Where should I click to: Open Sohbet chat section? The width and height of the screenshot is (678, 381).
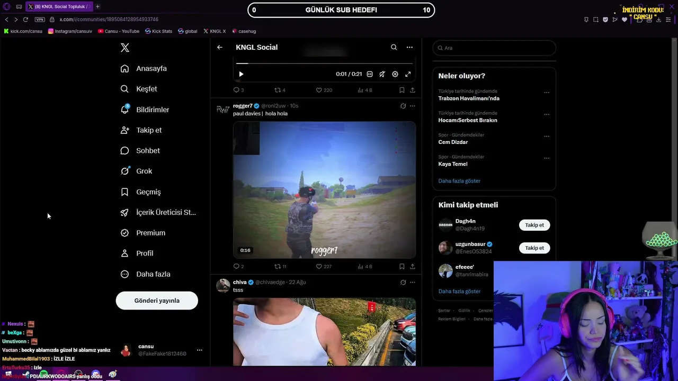pyautogui.click(x=140, y=151)
